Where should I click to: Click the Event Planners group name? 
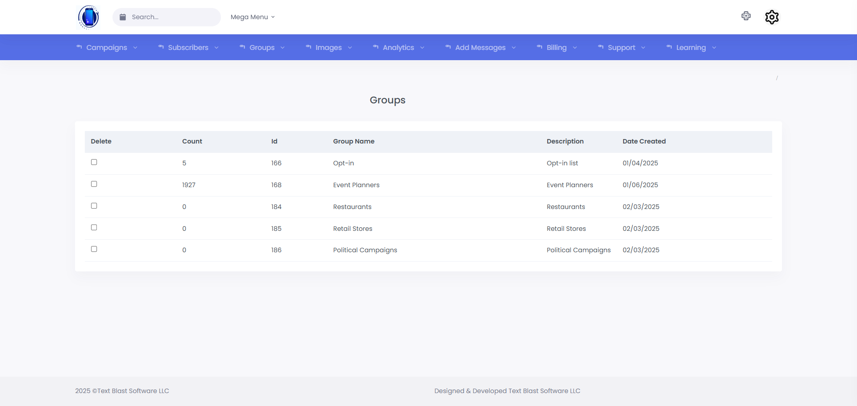tap(356, 185)
